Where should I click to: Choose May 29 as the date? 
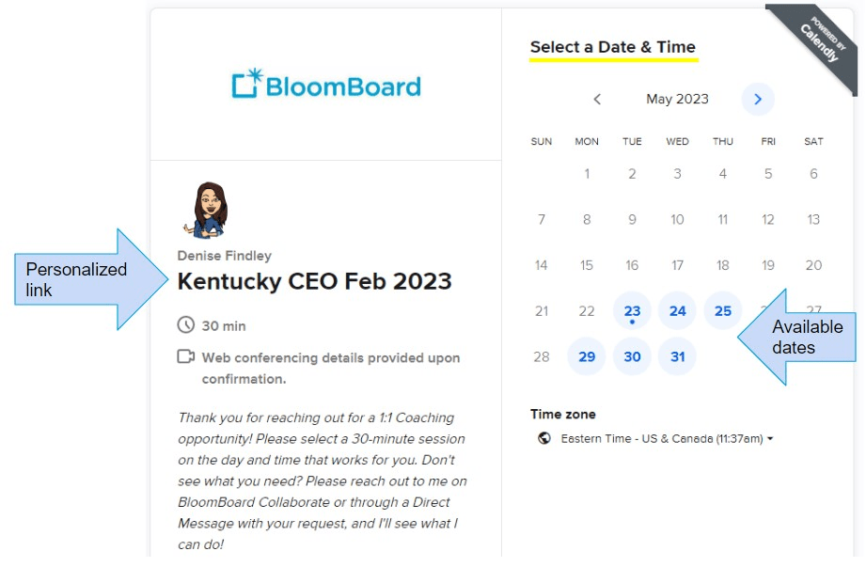587,356
